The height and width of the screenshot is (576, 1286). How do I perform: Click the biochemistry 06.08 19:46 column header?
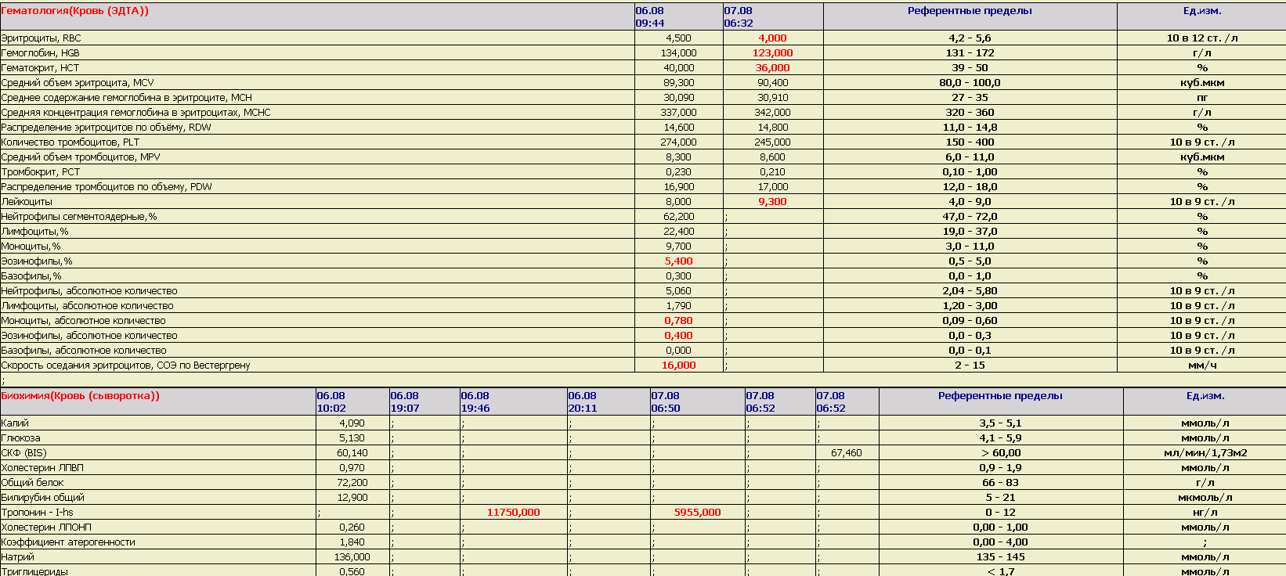(475, 401)
